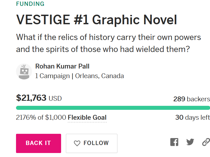Share campaign via Twitter bird icon
The image size is (210, 157).
click(x=190, y=142)
